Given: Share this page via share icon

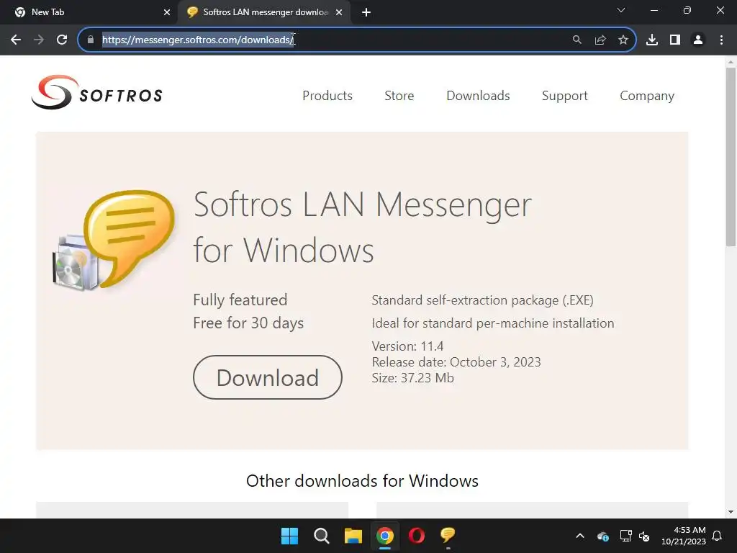Looking at the screenshot, I should [x=600, y=40].
